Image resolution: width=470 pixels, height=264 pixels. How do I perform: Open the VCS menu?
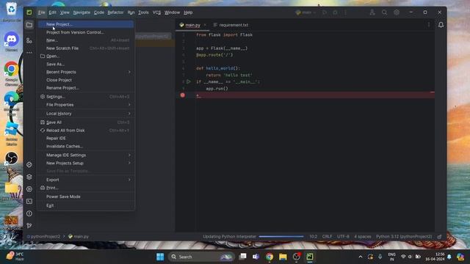click(x=156, y=12)
